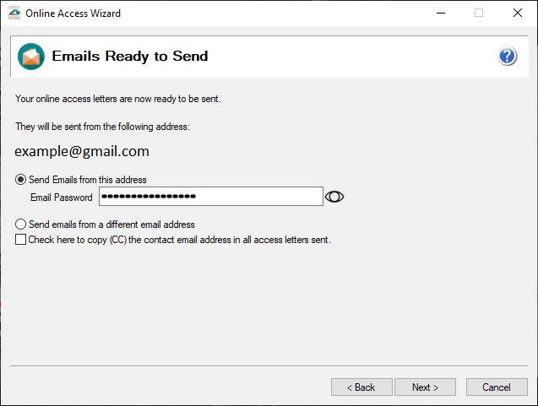The image size is (538, 406).
Task: Go to previous step with Back button
Action: (361, 387)
